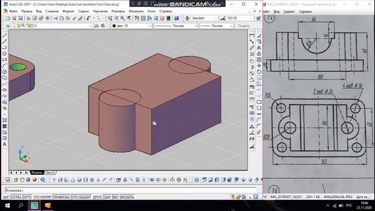Toggle ДПСК dynamic UCS

pos(97,198)
